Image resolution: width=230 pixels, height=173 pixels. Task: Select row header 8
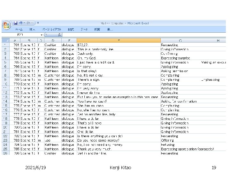tap(5, 75)
